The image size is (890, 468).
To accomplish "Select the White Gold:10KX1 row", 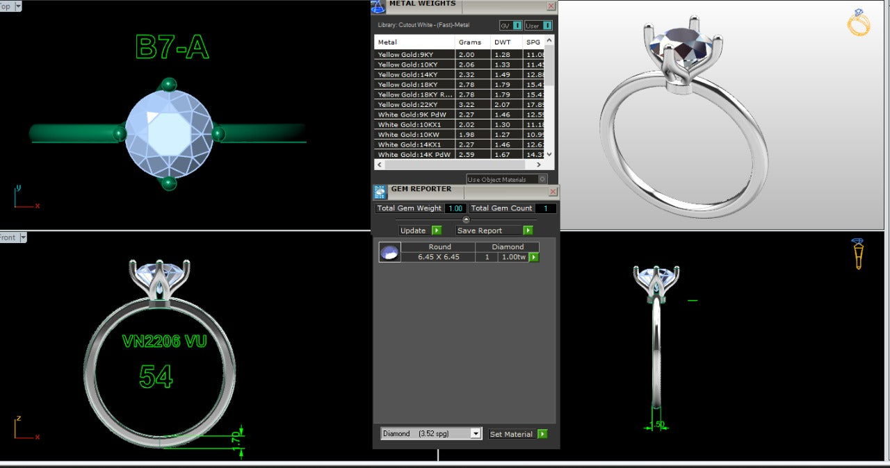I will [460, 124].
